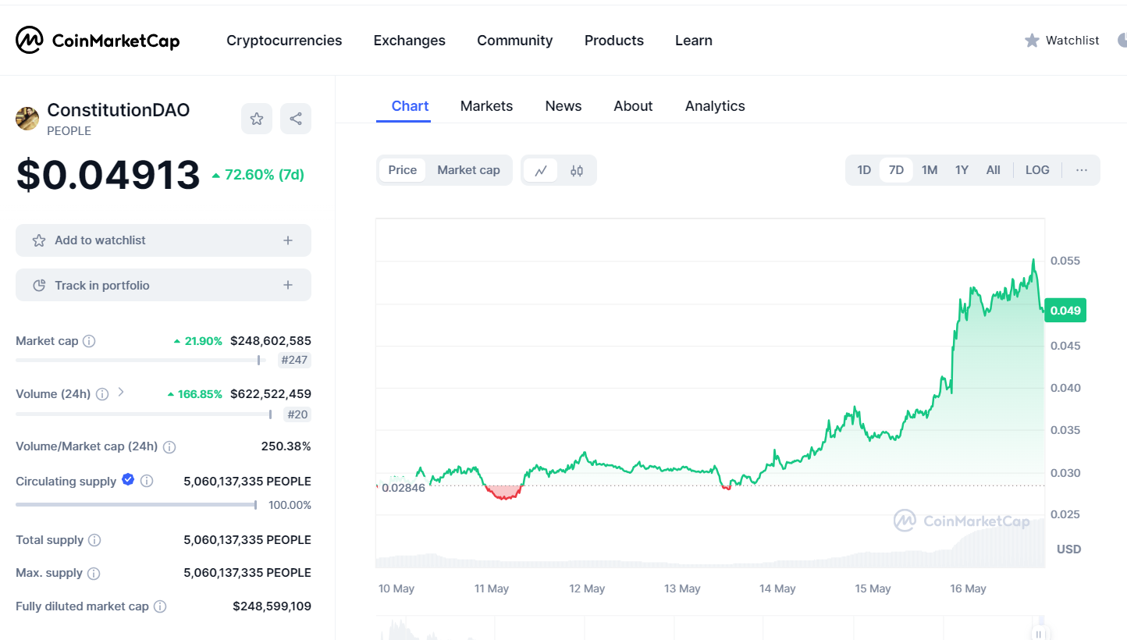Select line chart view icon
Viewport: 1127px width, 640px height.
[x=541, y=170]
